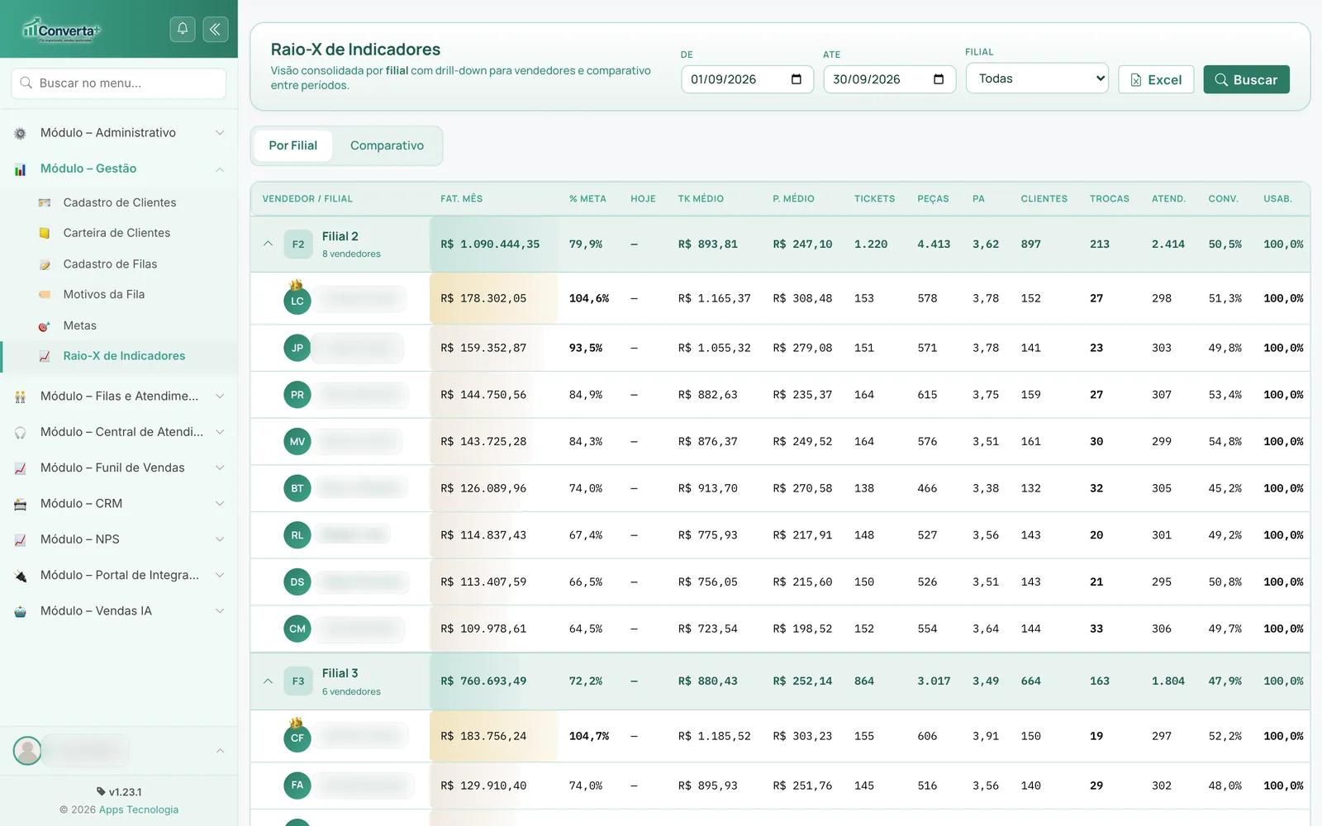Click the Módulo – Gestão chart icon
Screen dimensions: 1322x826
tap(21, 169)
